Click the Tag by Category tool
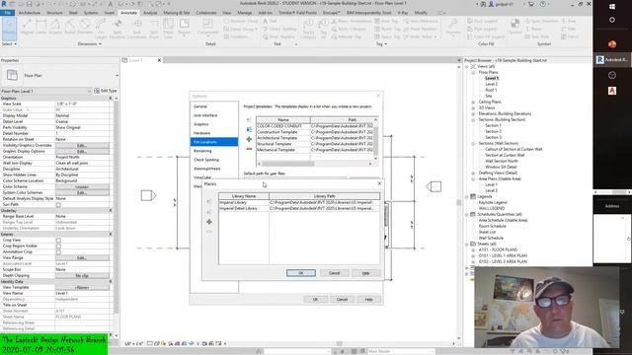The image size is (632, 355). point(308,29)
